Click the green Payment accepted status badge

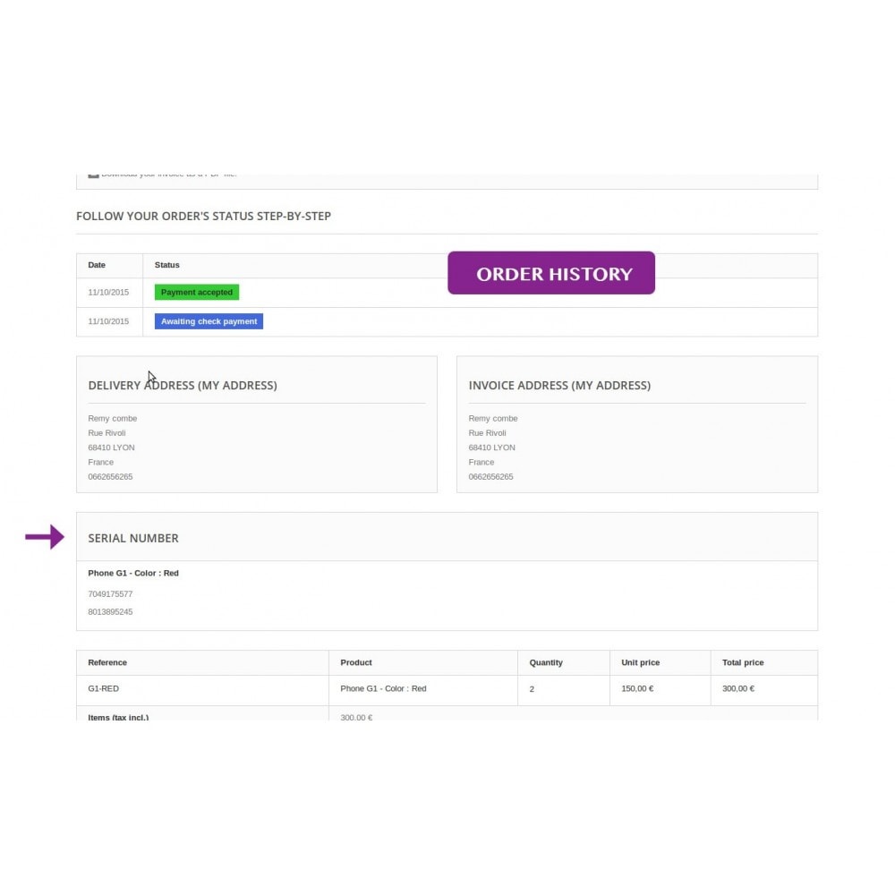tap(196, 293)
